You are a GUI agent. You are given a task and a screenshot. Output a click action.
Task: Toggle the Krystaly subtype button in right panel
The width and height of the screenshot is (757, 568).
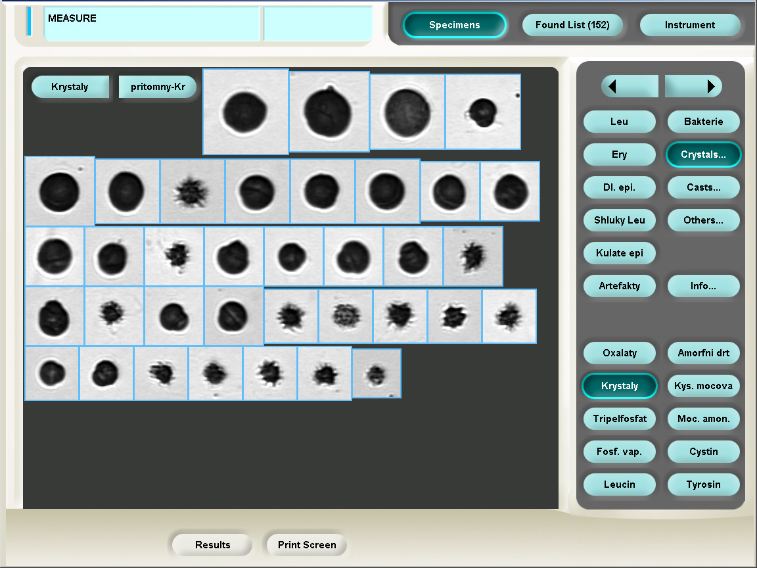tap(620, 386)
